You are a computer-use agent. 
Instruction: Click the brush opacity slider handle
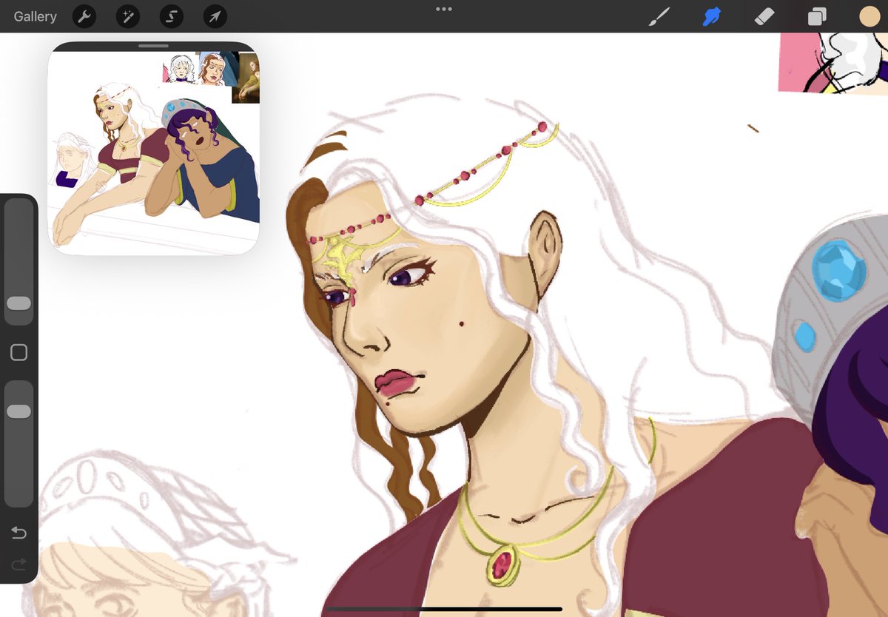pyautogui.click(x=18, y=411)
